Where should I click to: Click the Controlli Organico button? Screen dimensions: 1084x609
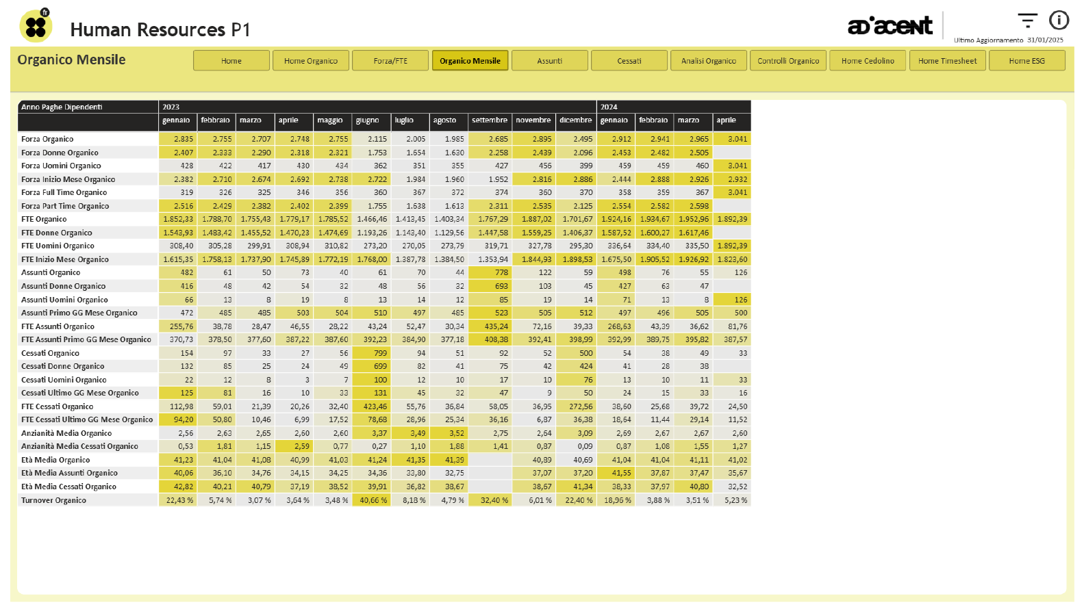coord(788,61)
